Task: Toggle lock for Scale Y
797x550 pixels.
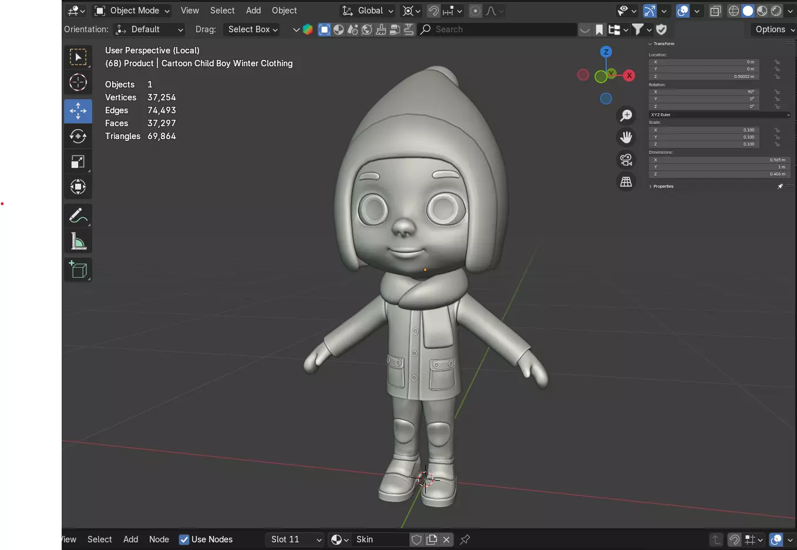Action: [x=777, y=137]
